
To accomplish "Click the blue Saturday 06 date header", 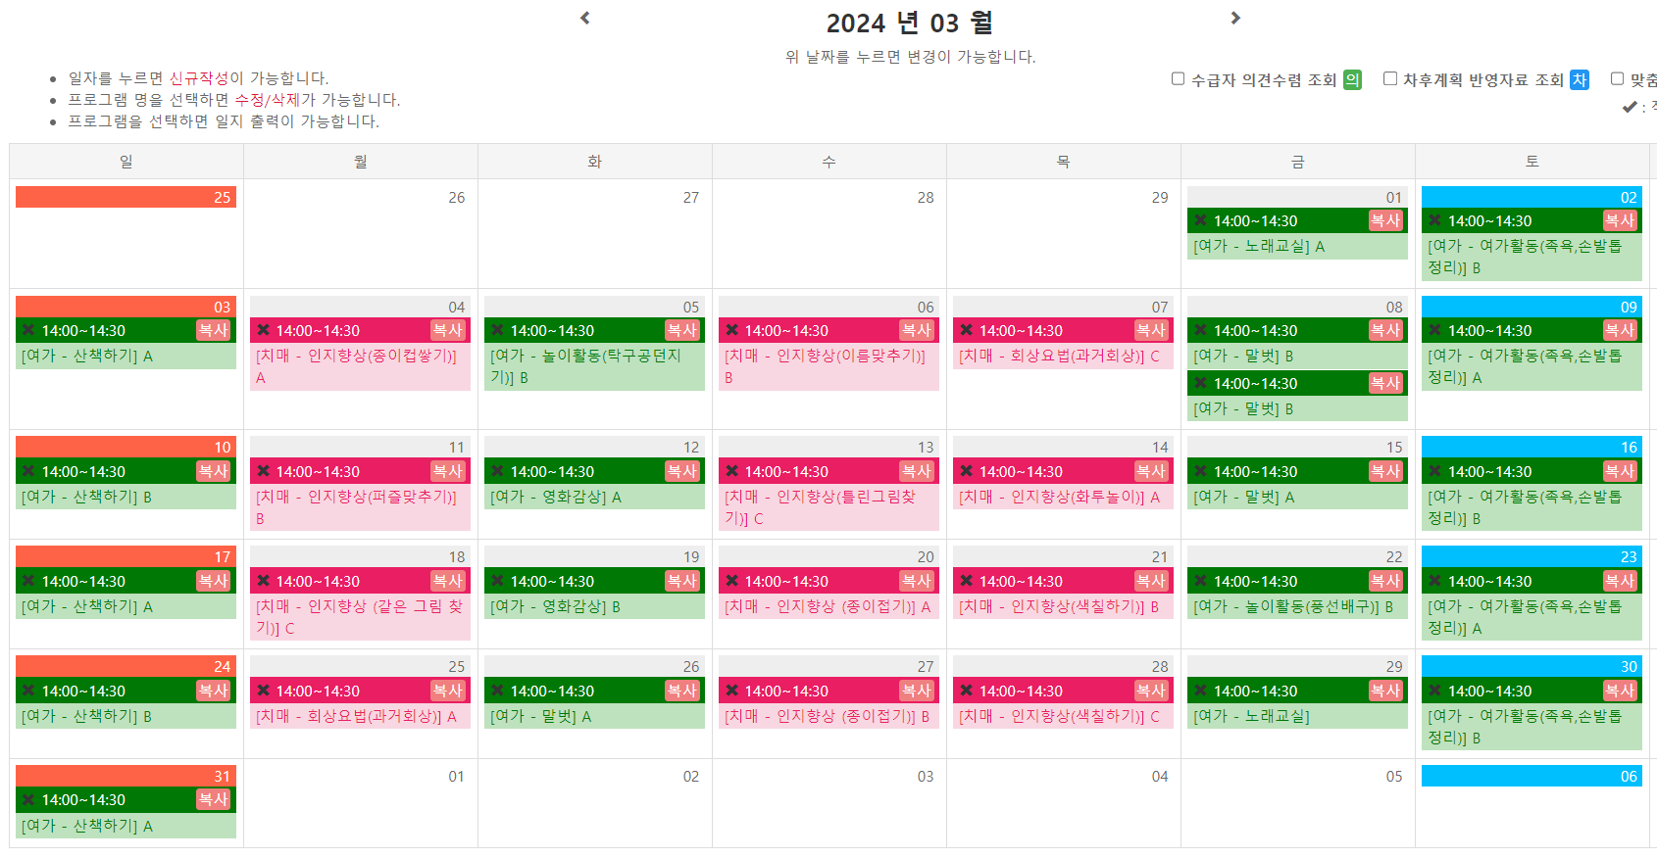I will tap(1531, 776).
